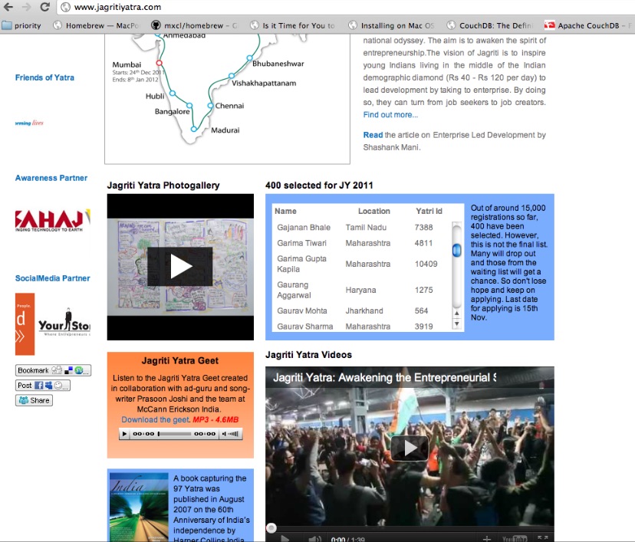Open the YourStory partner logo

[64, 323]
